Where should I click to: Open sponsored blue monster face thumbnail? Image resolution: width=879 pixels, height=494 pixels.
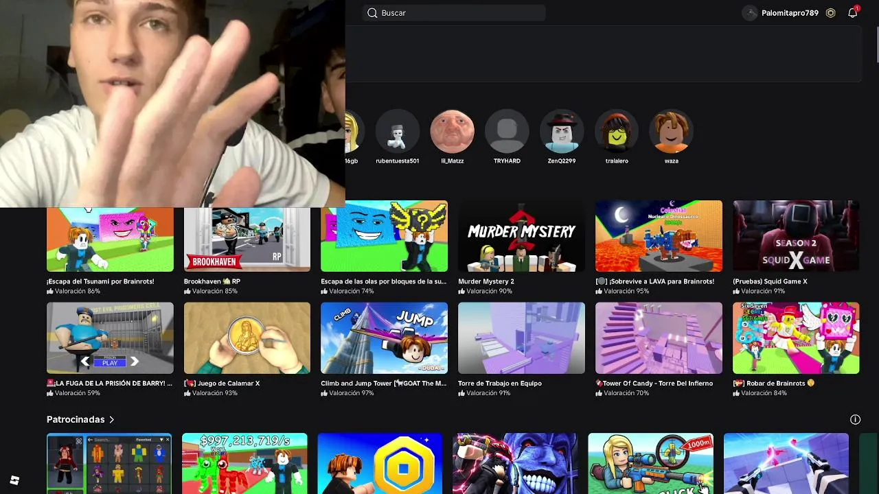[x=515, y=463]
